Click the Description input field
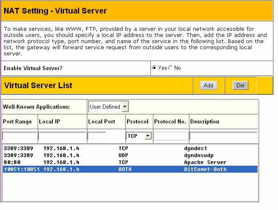Viewport: 278px width, 210px height. coord(223,136)
